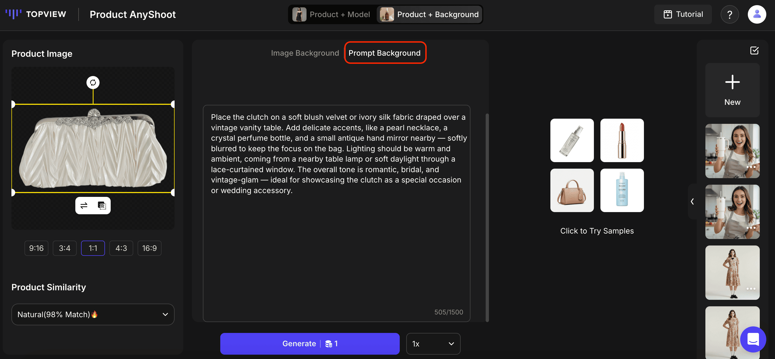Click the TopView logo
The width and height of the screenshot is (775, 359).
[x=36, y=14]
